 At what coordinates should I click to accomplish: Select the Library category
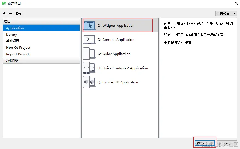(x=41, y=35)
